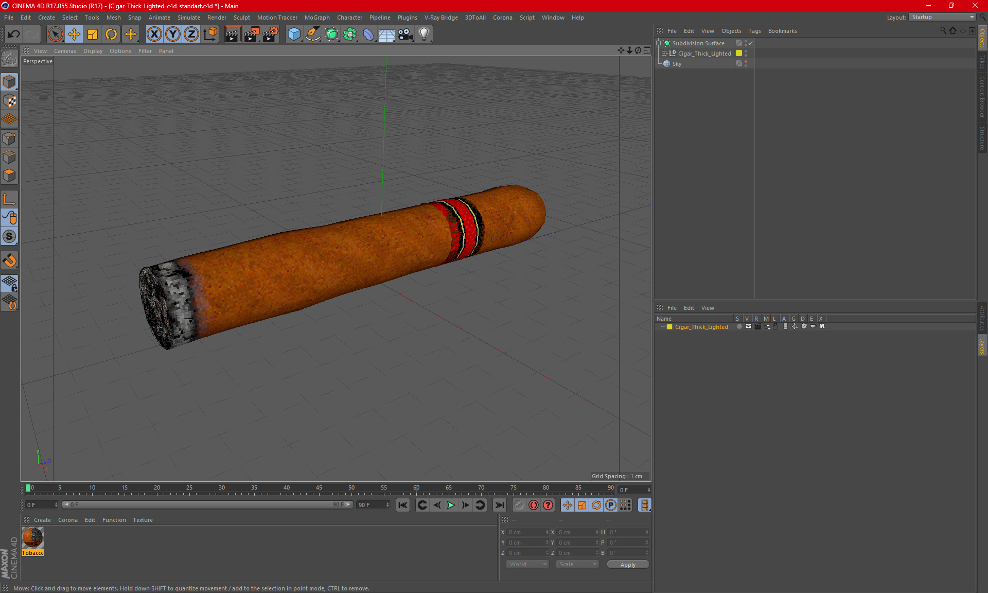Open the World coordinate dropdown
988x593 pixels.
[527, 564]
